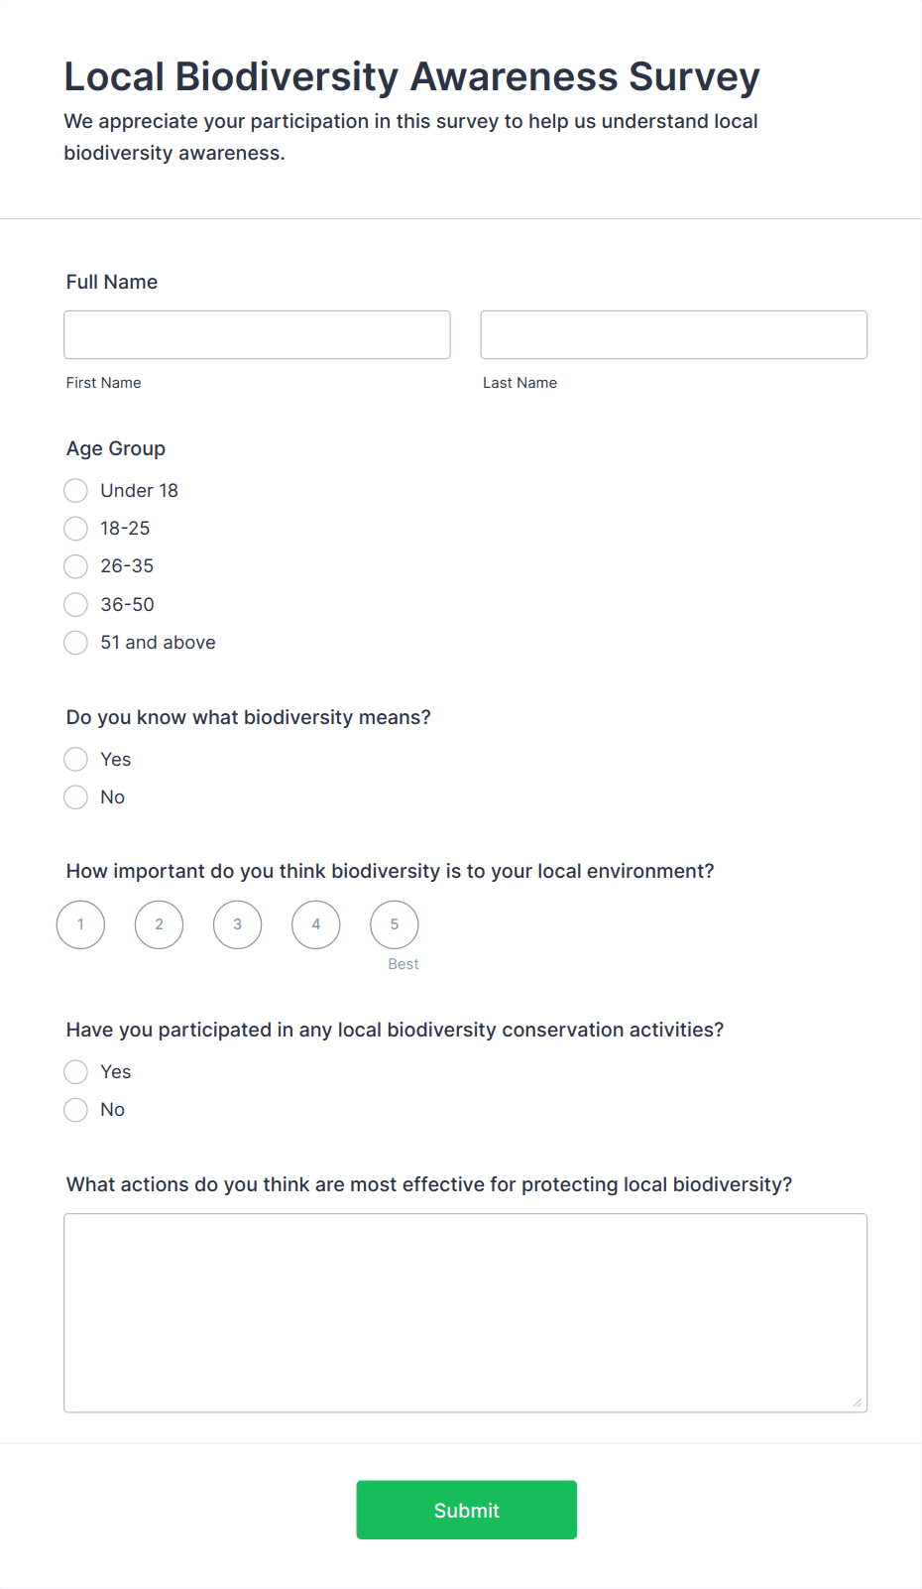The height and width of the screenshot is (1589, 922).
Task: Choose the 26-35 age group
Action: [76, 566]
